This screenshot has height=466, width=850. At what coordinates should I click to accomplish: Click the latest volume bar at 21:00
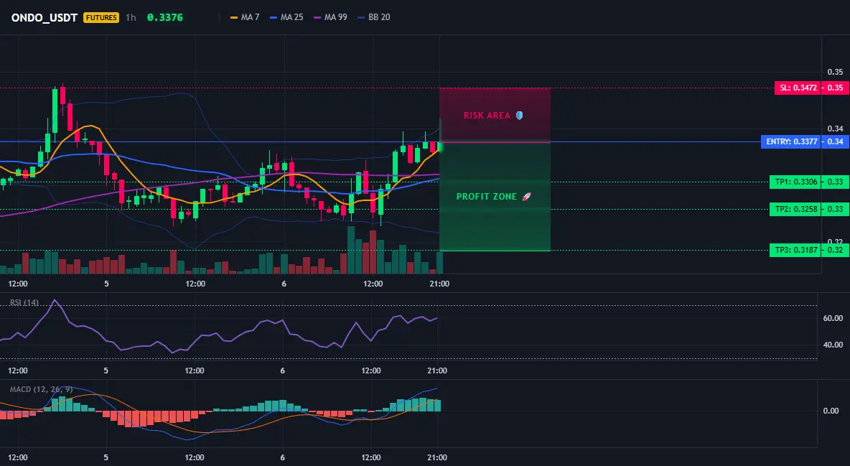[439, 263]
